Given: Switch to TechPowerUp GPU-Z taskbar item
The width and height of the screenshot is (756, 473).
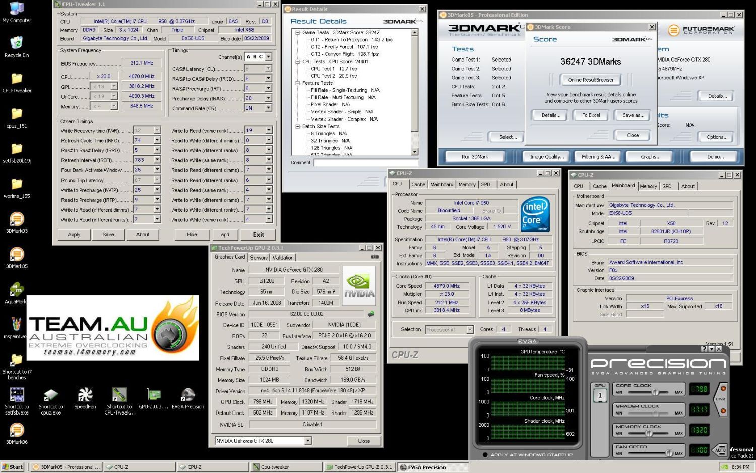Looking at the screenshot, I should 359,467.
